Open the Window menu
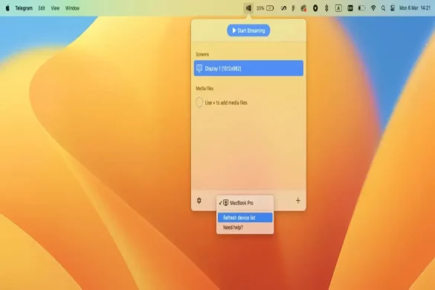 point(72,8)
